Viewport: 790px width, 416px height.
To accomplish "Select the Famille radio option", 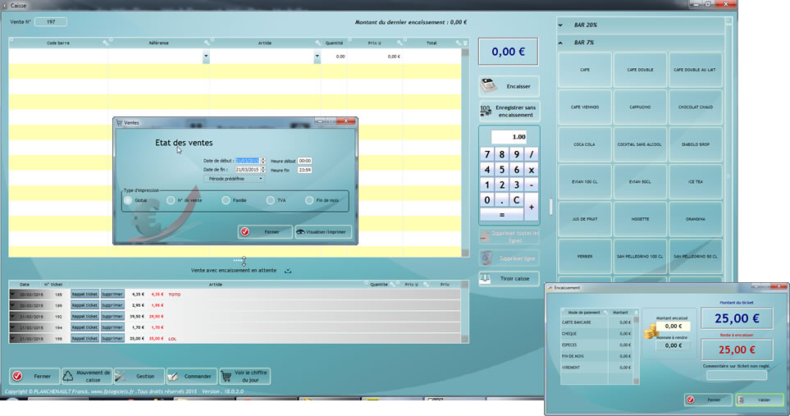I will pyautogui.click(x=226, y=199).
